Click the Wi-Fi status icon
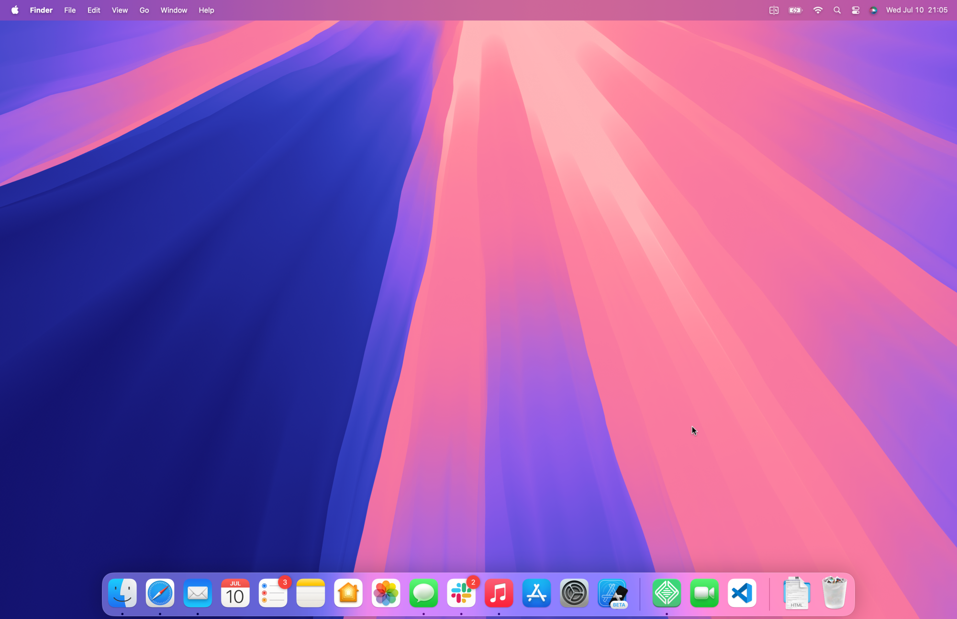 (818, 10)
